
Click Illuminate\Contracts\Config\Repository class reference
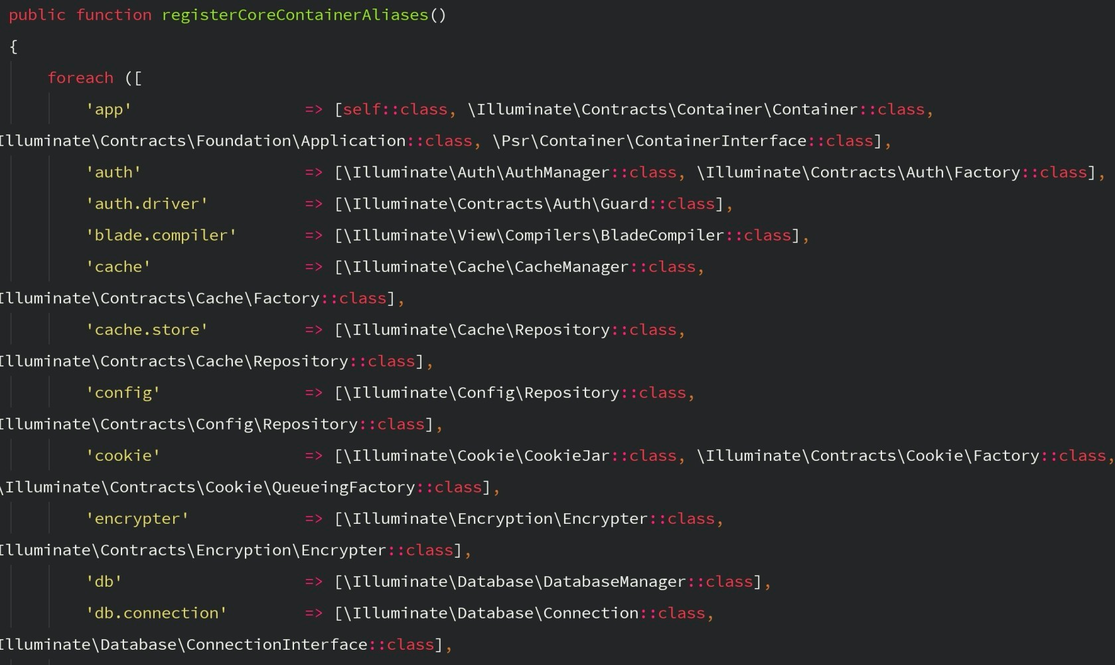(x=212, y=424)
